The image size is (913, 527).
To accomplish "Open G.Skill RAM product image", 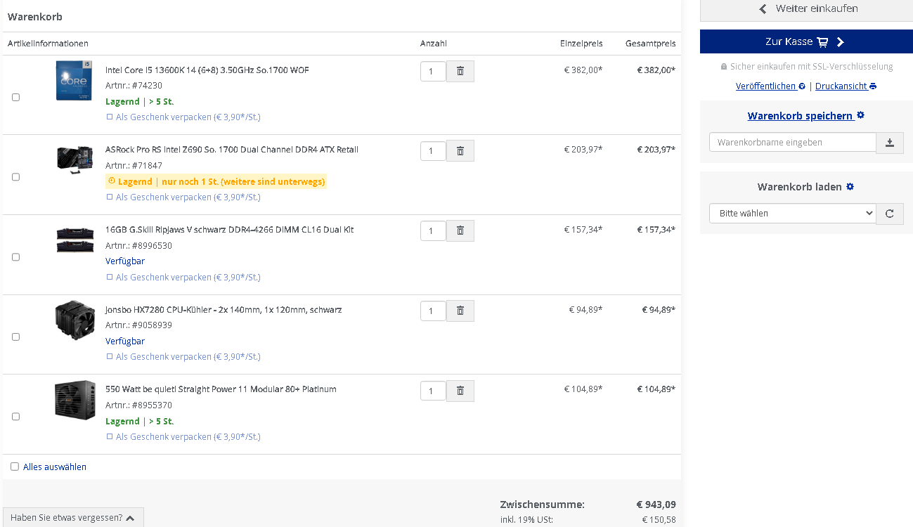I will (x=75, y=239).
